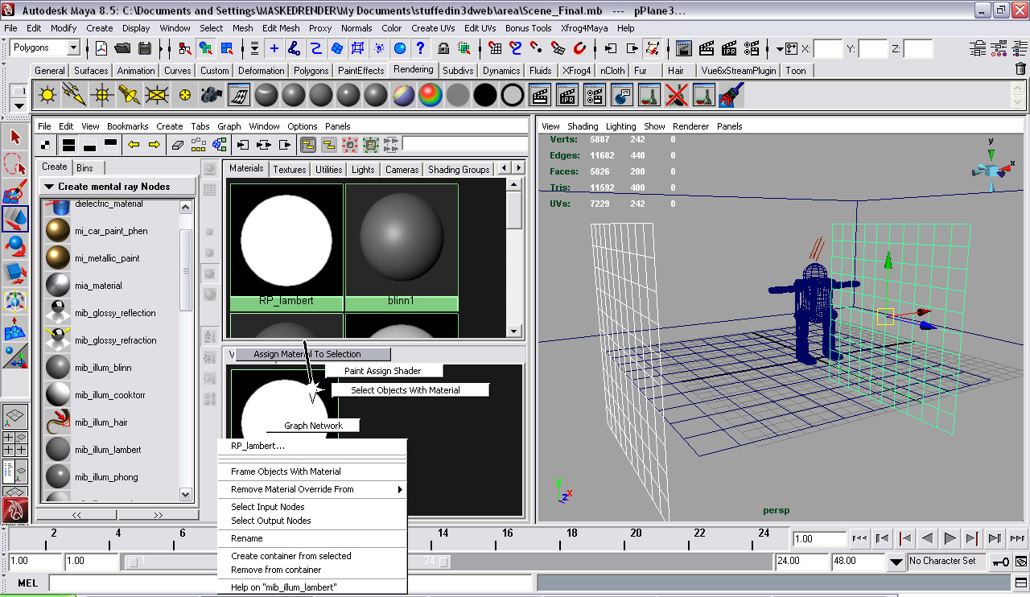The width and height of the screenshot is (1030, 597).
Task: Open the Hypershade window shelf icon
Action: (x=238, y=96)
